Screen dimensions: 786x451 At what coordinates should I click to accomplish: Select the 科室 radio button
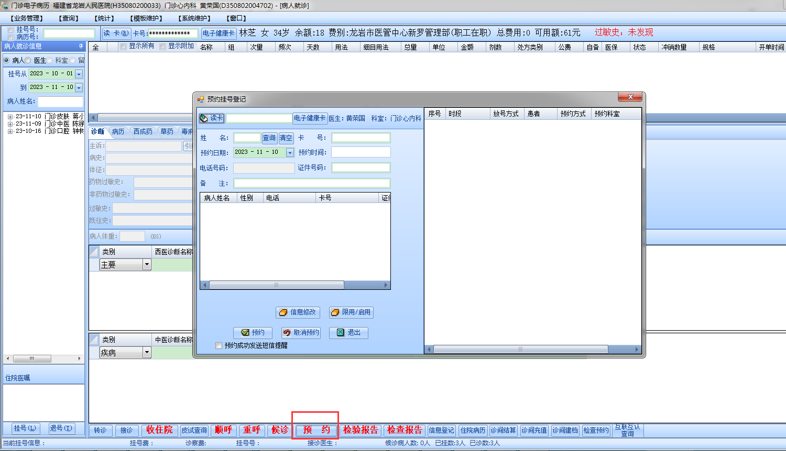(50, 60)
